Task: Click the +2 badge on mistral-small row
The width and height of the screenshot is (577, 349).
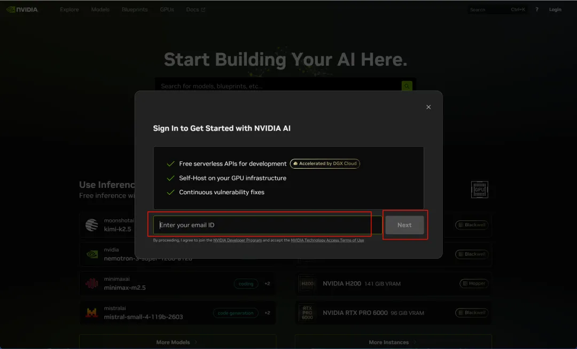Action: (267, 313)
